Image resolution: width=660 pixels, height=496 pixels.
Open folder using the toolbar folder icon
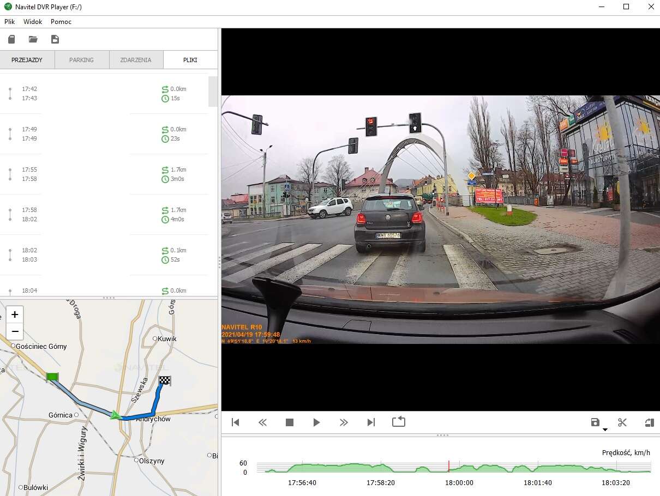point(33,39)
